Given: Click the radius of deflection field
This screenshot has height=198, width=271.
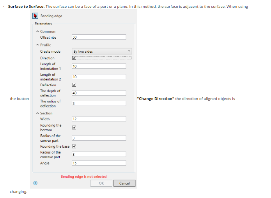Looking at the screenshot, I should [99, 103].
